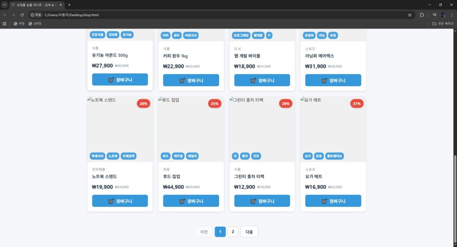
Task: Open the 쿠팡 bookmark
Action: pos(19,24)
